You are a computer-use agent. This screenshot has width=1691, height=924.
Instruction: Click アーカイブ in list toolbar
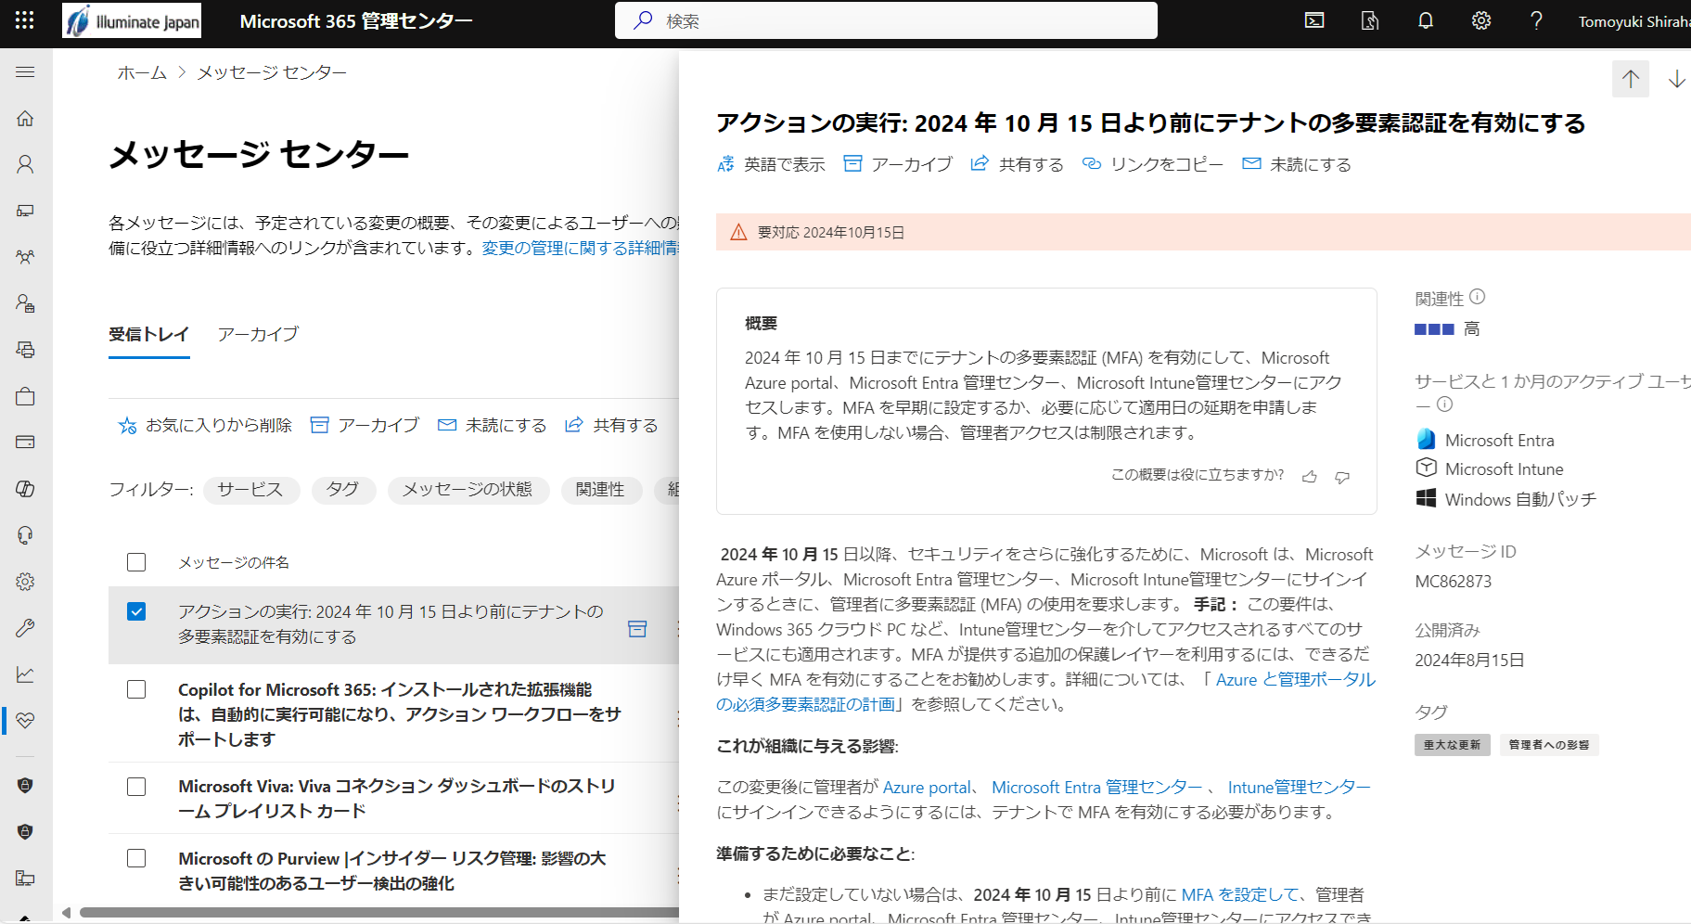(365, 425)
